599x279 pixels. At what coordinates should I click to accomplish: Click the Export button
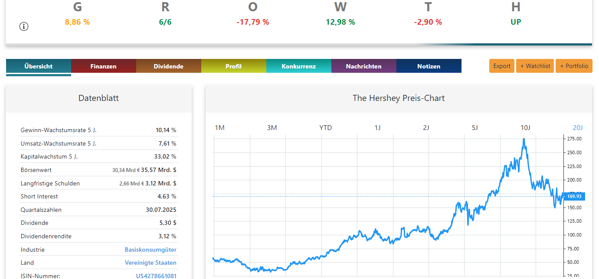[x=502, y=66]
